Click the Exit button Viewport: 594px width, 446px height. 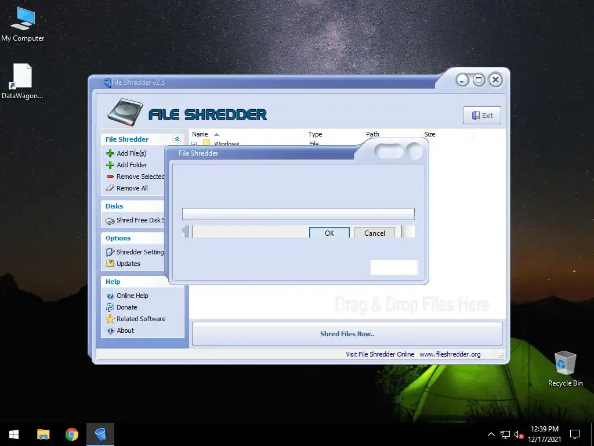[482, 116]
